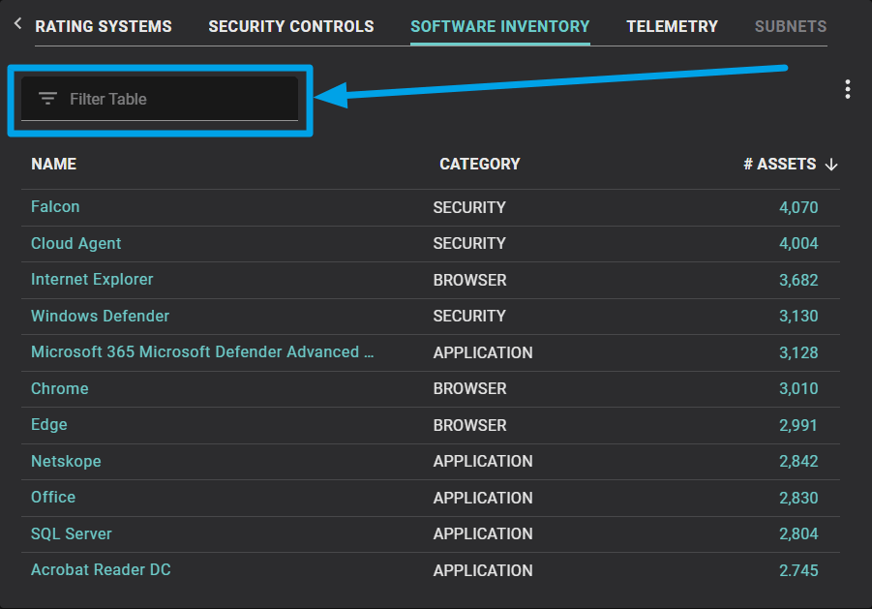Screen dimensions: 872x609
Task: Open Microsoft 365 Microsoft Defender Advanced entry
Action: (202, 351)
